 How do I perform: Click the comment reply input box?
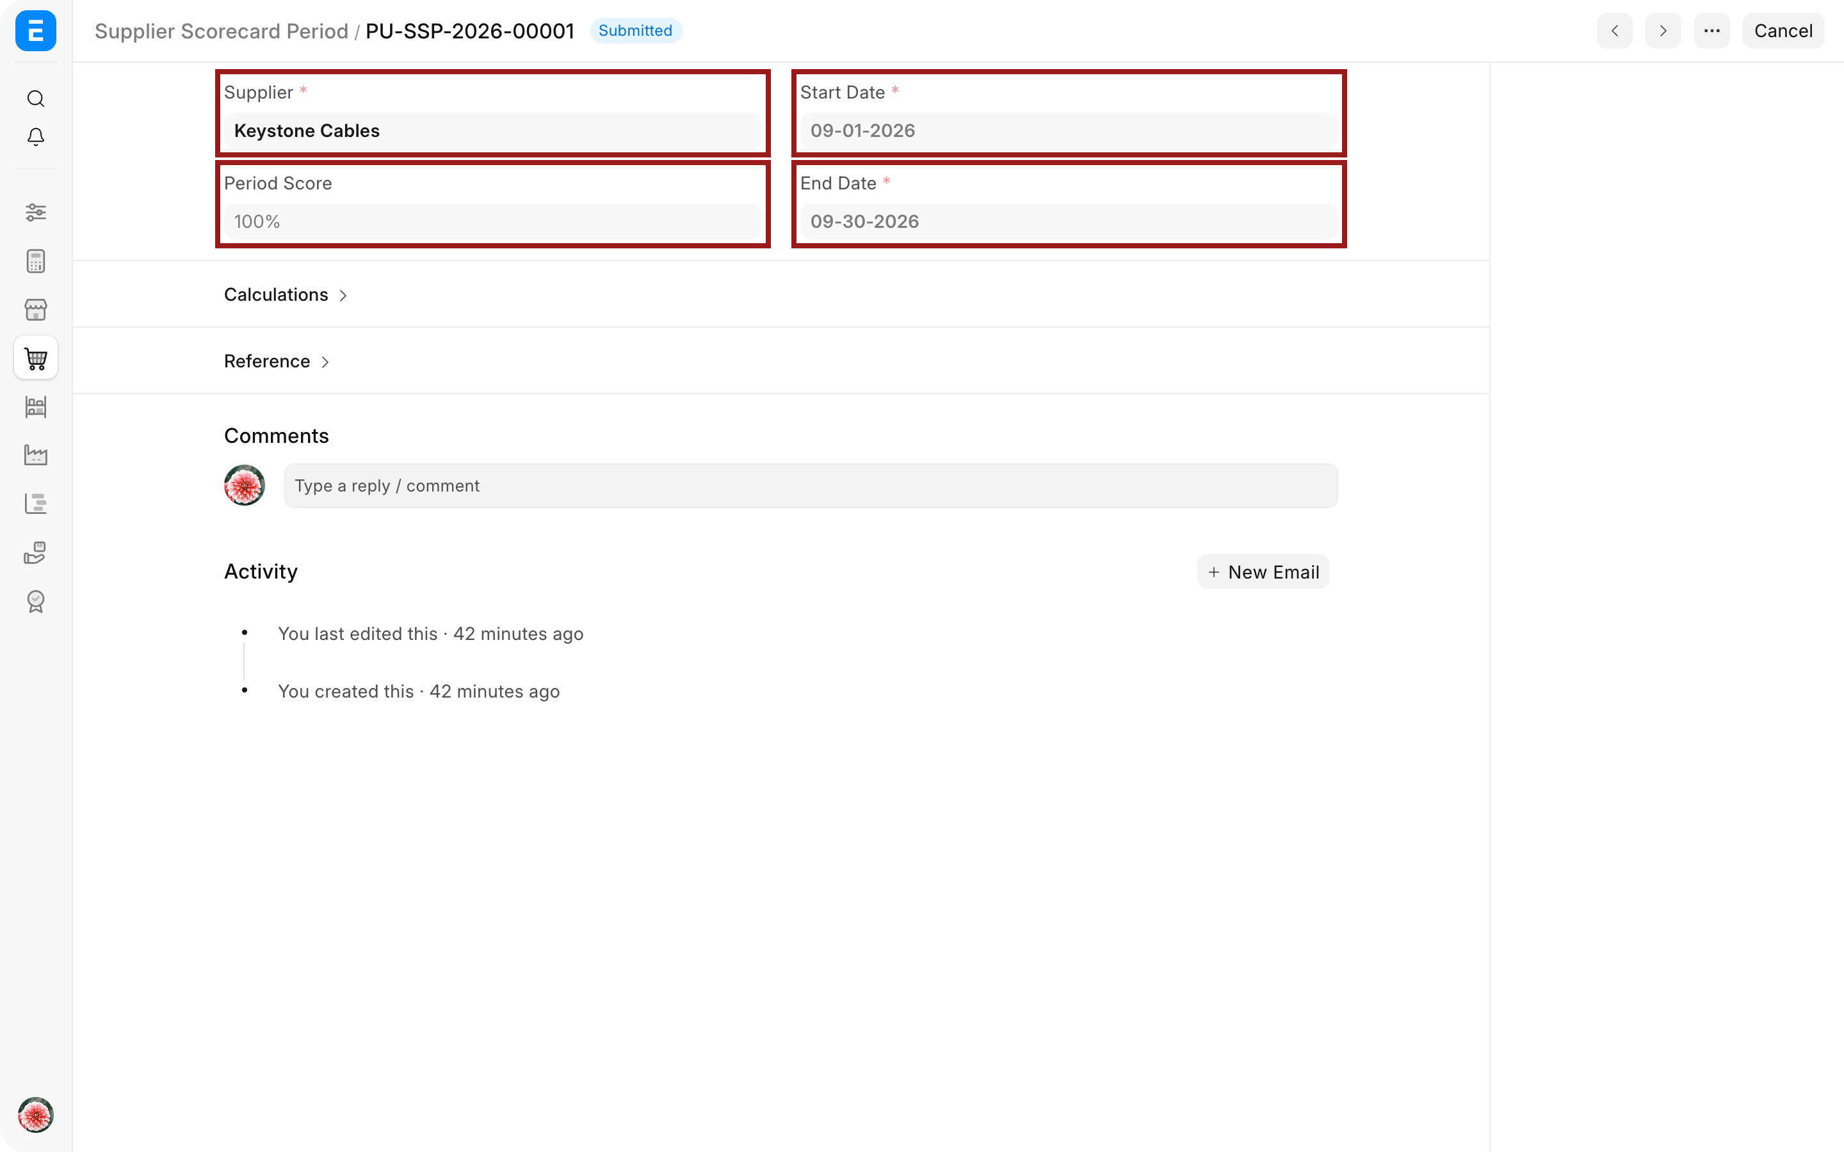pyautogui.click(x=811, y=485)
